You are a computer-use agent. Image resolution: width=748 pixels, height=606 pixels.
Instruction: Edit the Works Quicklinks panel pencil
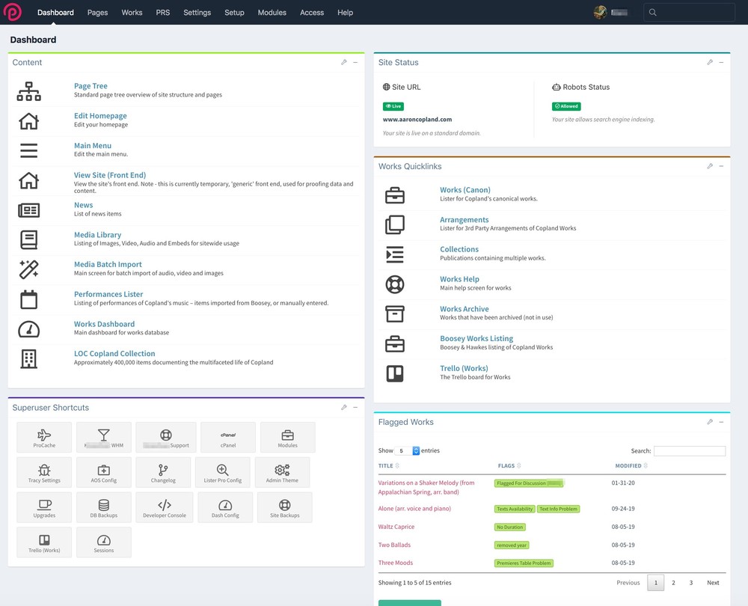710,166
